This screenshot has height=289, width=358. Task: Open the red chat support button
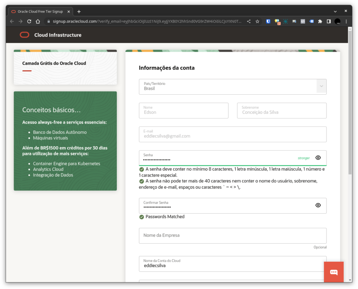click(x=334, y=272)
